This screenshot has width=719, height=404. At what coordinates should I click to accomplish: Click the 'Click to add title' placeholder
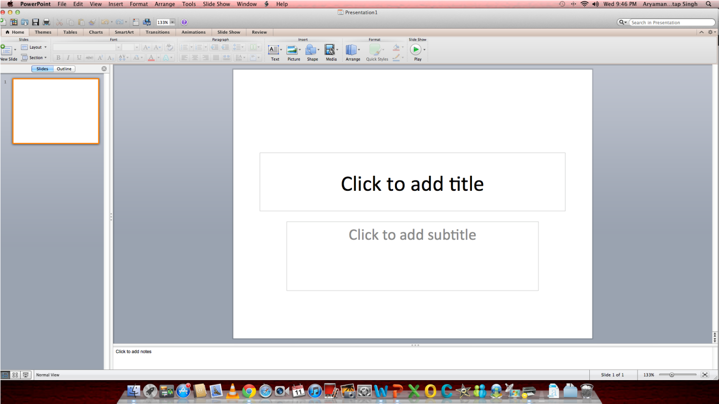[x=412, y=183]
